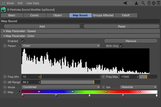Open the Falloff tab

point(126,15)
